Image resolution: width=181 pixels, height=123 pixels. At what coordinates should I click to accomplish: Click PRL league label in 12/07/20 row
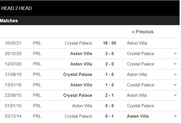click(x=37, y=64)
